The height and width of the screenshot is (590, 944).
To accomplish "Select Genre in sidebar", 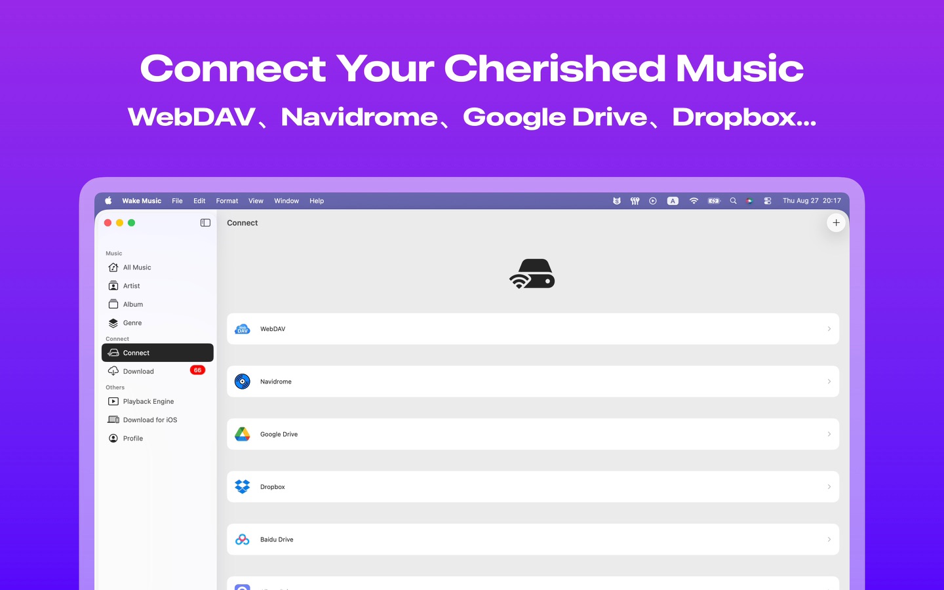I will [157, 323].
